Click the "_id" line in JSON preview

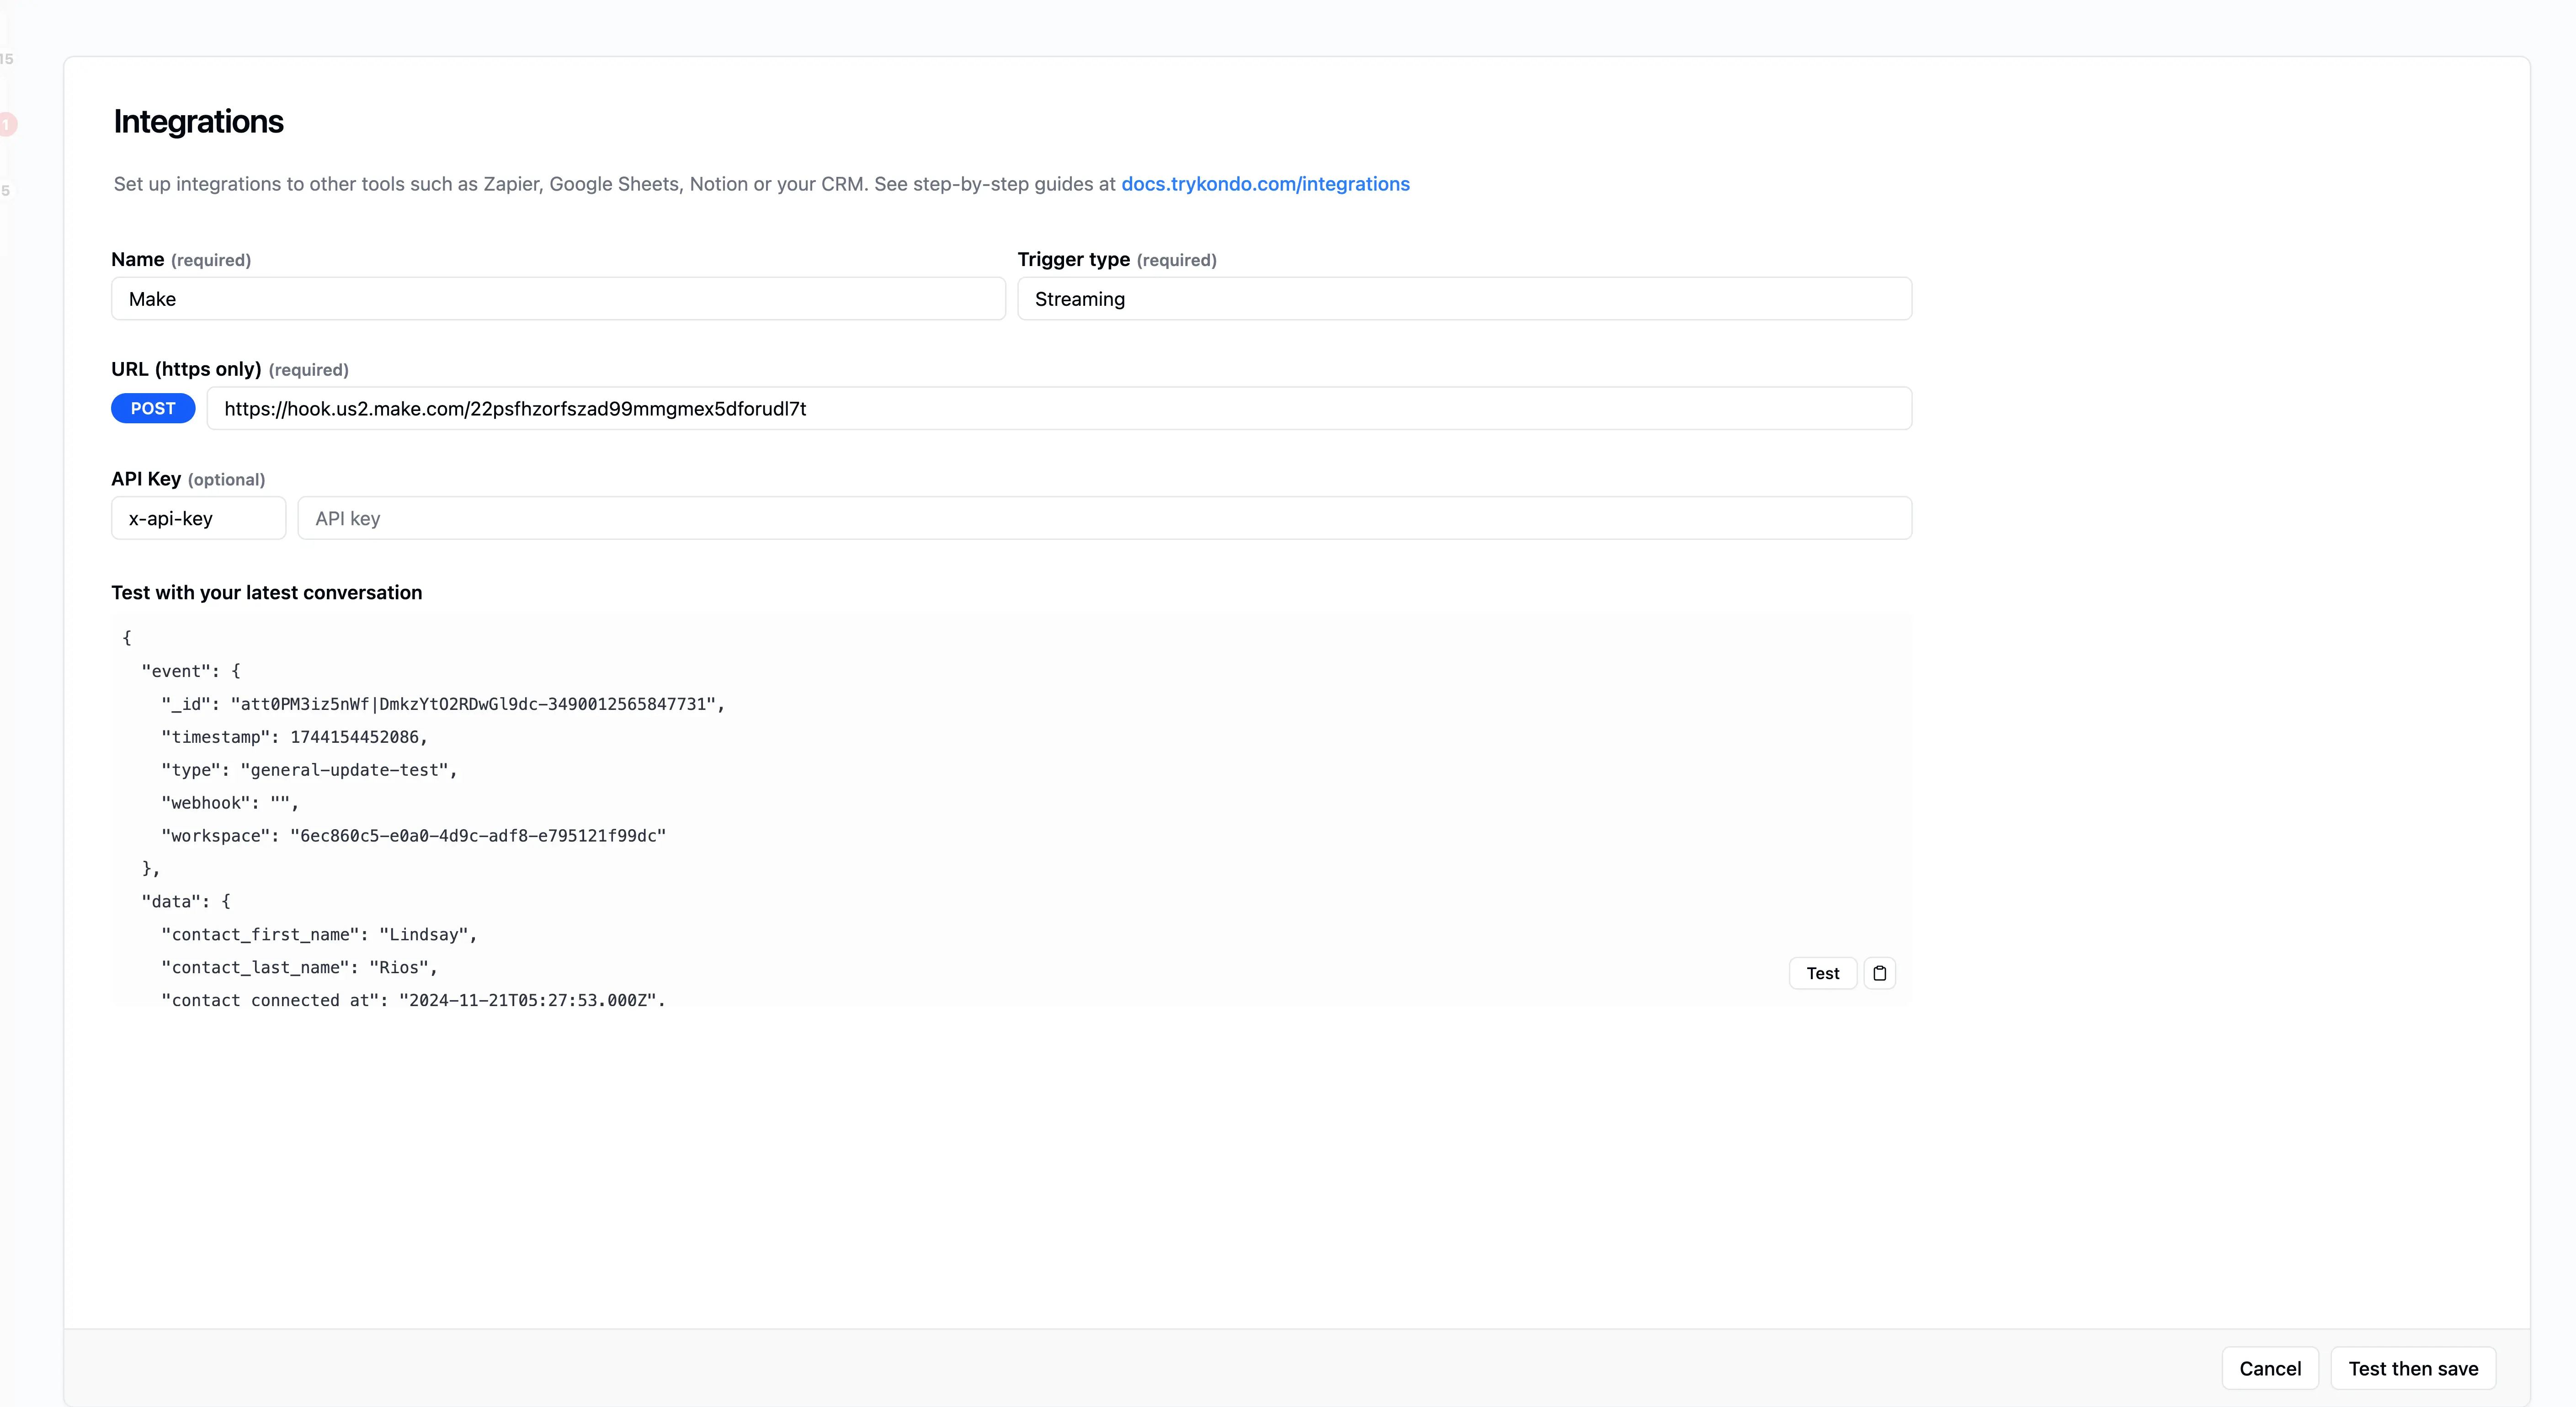(x=443, y=704)
